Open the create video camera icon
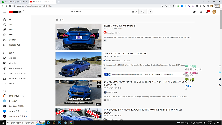The image size is (222, 125). (x=194, y=12)
